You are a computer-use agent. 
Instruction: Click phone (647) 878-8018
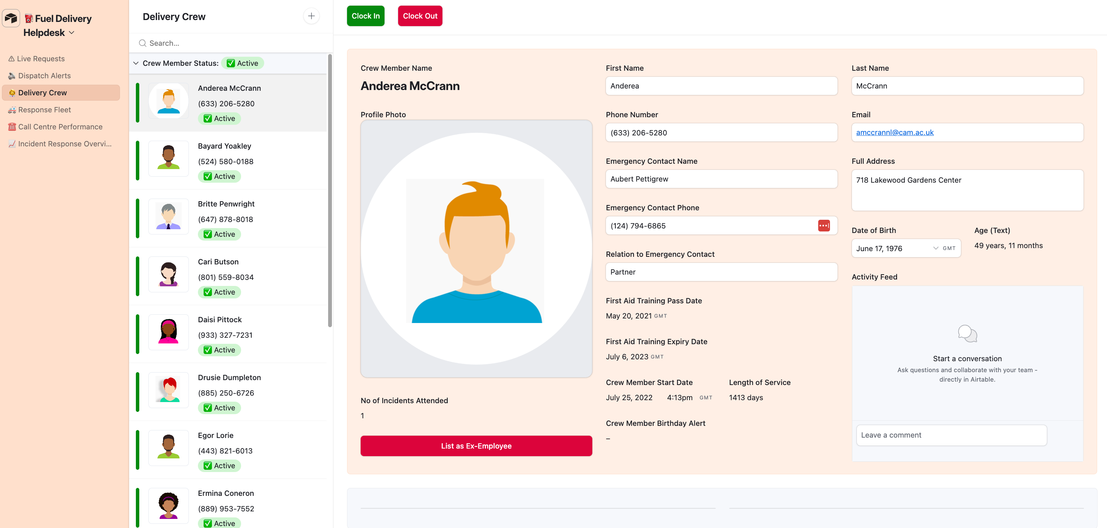[x=225, y=219]
